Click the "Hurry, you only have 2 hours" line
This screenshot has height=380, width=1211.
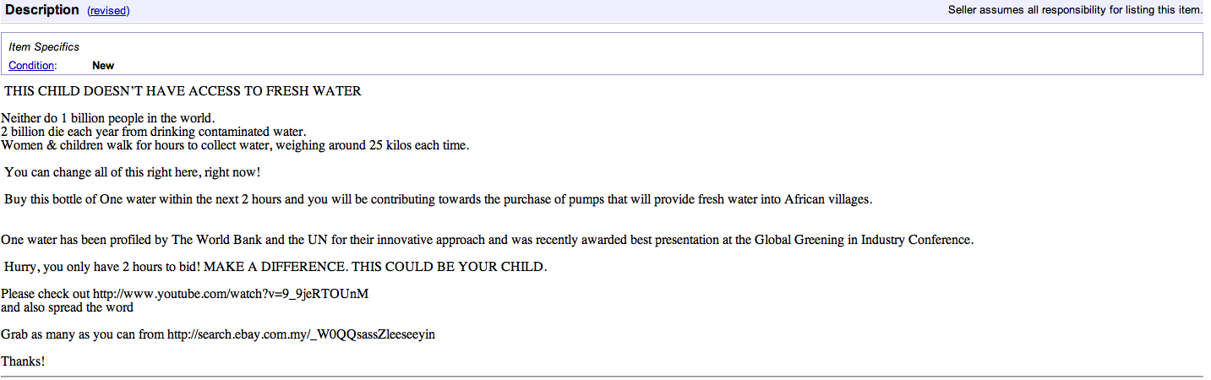point(275,267)
